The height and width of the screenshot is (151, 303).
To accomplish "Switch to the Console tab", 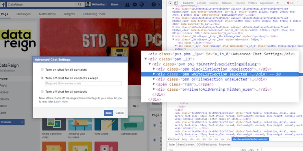I will (x=201, y=3).
